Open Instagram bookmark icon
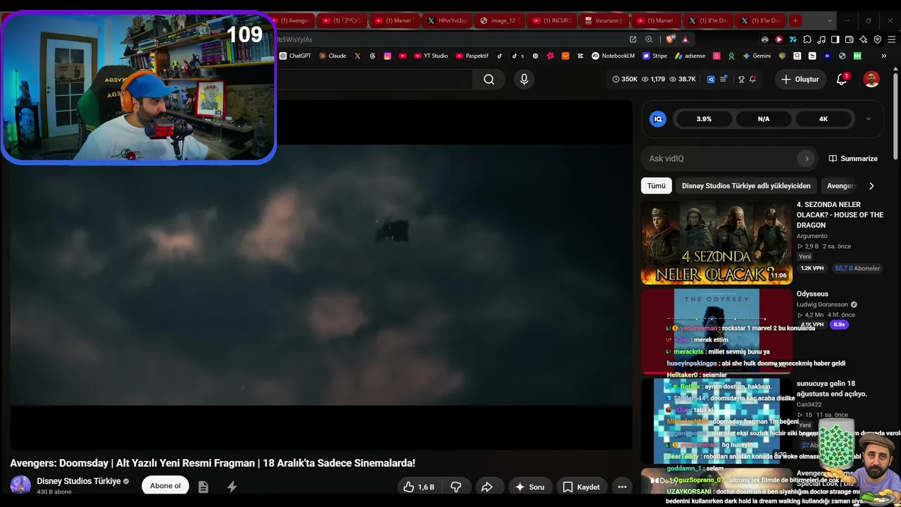This screenshot has height=507, width=901. tap(387, 56)
